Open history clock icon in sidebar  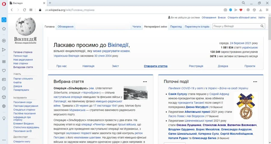coord(4,88)
